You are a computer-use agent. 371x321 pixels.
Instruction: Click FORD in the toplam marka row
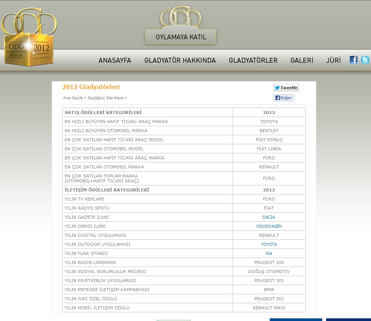269,178
